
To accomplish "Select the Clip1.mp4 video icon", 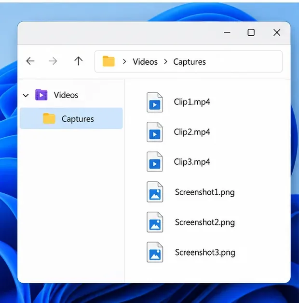I will 155,102.
